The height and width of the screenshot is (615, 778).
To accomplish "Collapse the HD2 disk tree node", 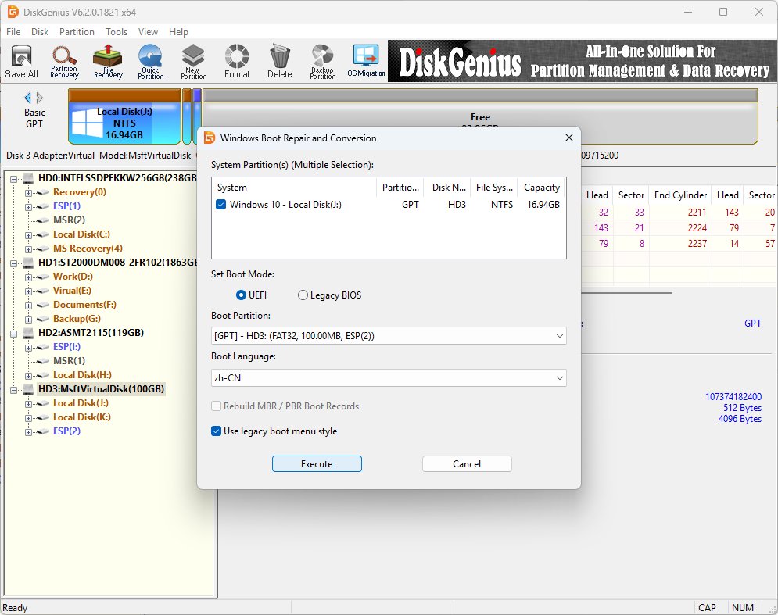I will 13,334.
